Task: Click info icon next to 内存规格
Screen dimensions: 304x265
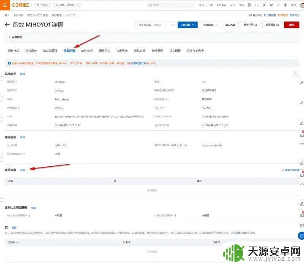Action: [19, 108]
